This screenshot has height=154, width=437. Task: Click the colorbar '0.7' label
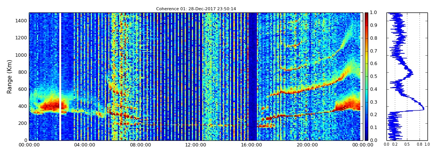click(373, 51)
